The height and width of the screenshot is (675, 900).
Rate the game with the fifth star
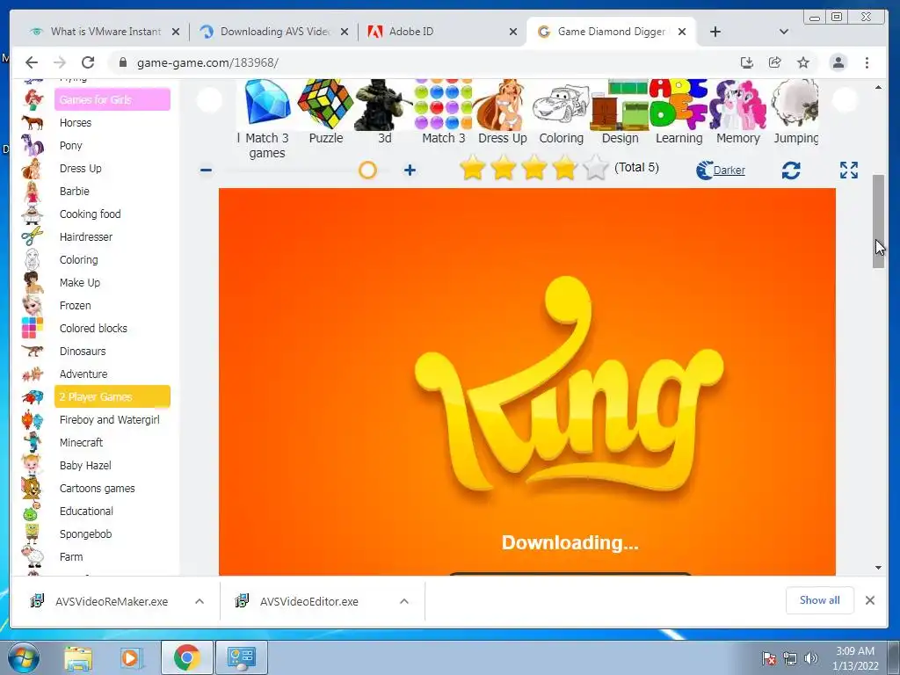595,168
